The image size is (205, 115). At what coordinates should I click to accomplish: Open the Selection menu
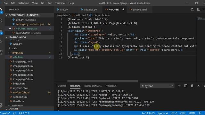pyautogui.click(x=24, y=3)
